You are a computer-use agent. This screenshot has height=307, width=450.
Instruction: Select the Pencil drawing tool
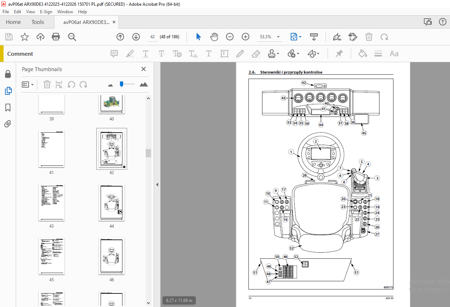tap(240, 54)
